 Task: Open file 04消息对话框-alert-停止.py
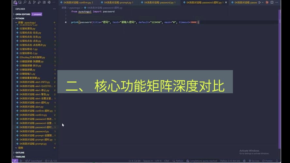coord(34,90)
